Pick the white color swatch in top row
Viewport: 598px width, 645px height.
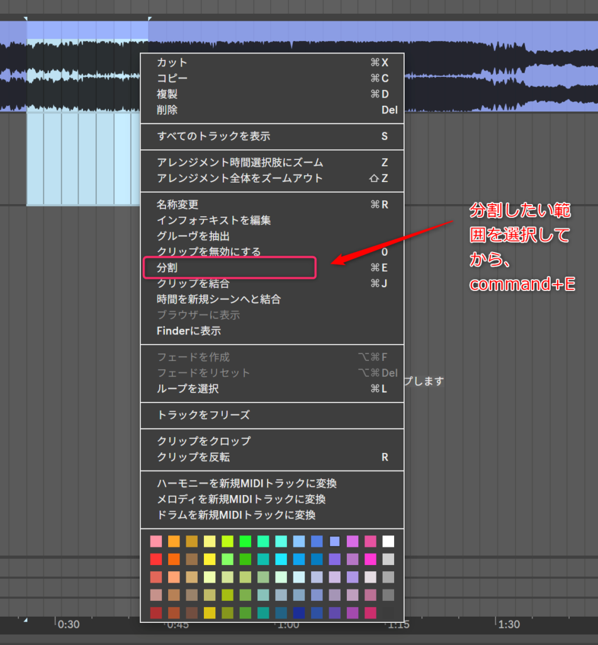(x=388, y=541)
